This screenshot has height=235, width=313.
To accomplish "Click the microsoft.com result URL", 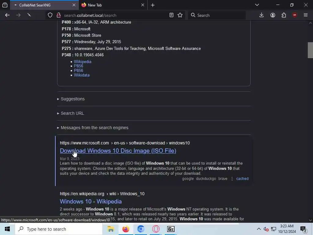I will [x=125, y=143].
